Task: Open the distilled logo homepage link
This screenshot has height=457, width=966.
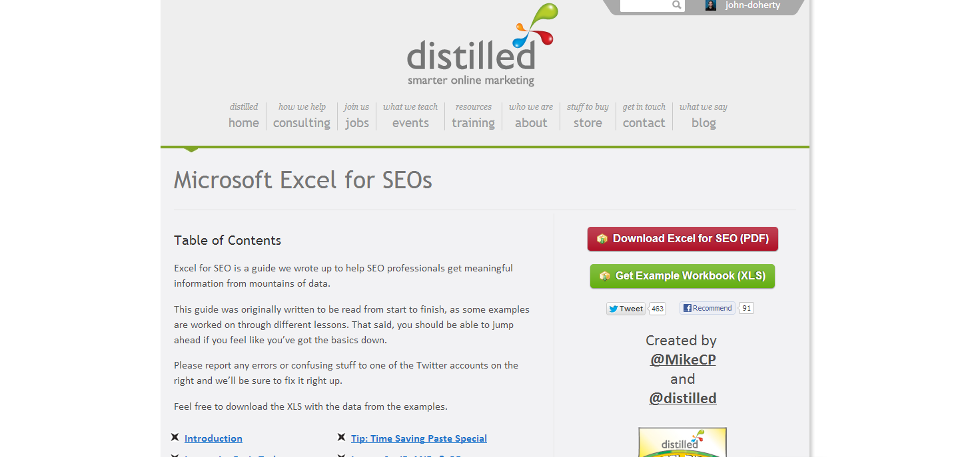Action: tap(482, 45)
